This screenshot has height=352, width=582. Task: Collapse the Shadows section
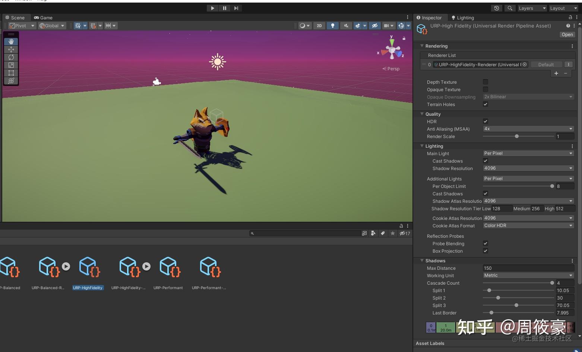point(422,260)
